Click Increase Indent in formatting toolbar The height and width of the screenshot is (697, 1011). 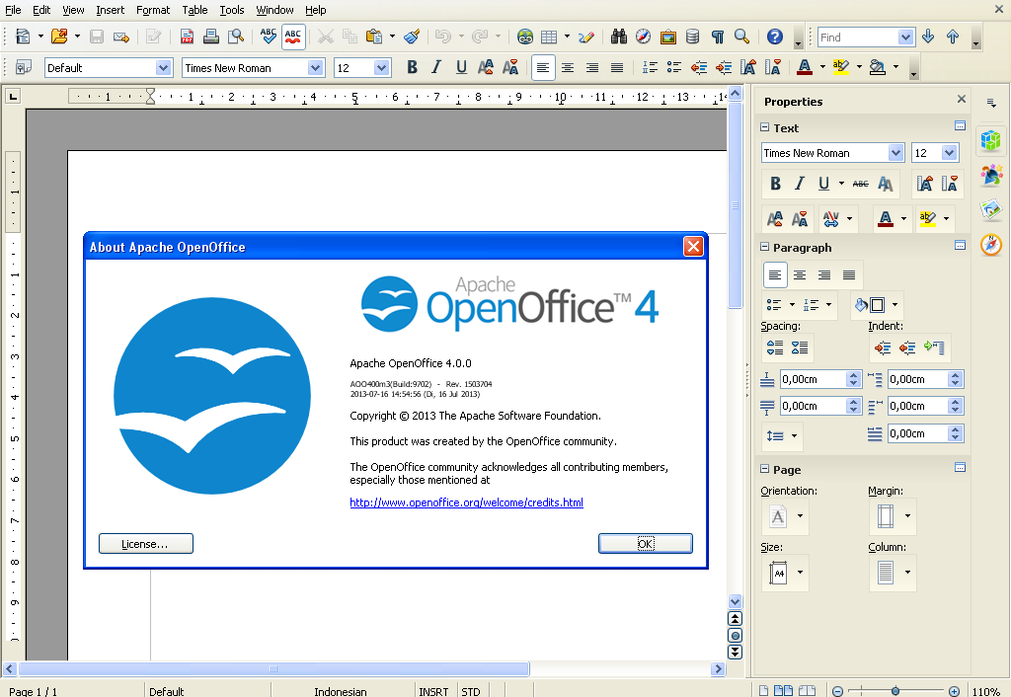pyautogui.click(x=724, y=67)
